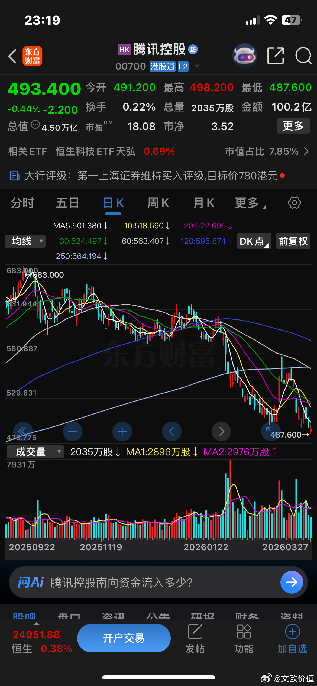
Task: Tap the MA5:501.380 value
Action: tap(80, 225)
